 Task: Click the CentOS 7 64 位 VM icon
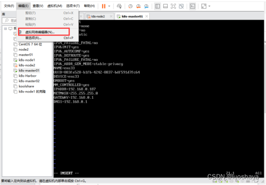point(15,45)
